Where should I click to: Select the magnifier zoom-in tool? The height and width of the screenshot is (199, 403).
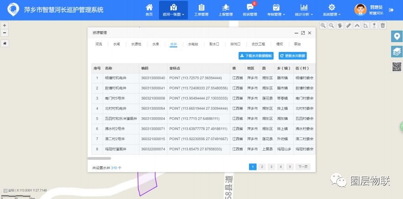click(x=323, y=26)
